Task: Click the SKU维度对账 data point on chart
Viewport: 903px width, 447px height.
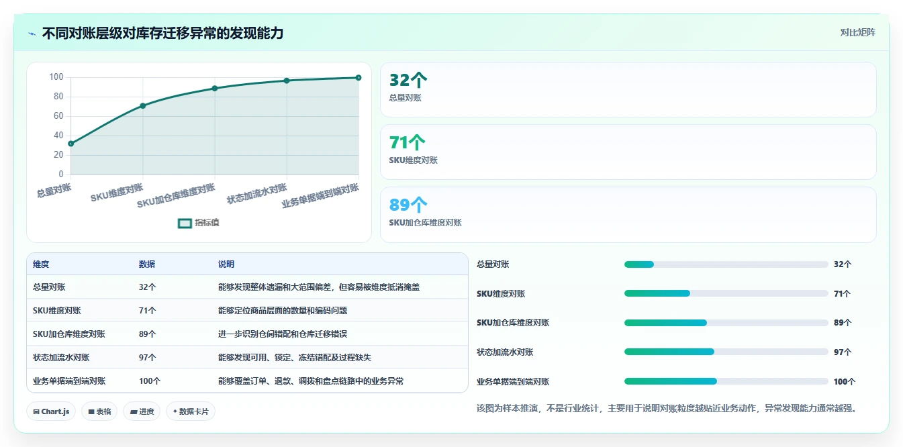Action: [x=143, y=105]
